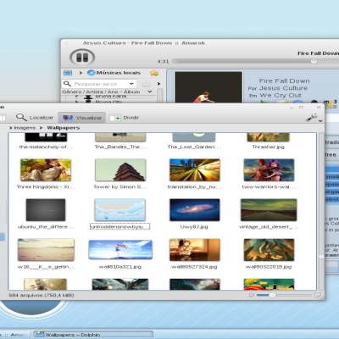Expand the breadcrumb arrow before Músicas locais
The height and width of the screenshot is (339, 339).
click(81, 73)
